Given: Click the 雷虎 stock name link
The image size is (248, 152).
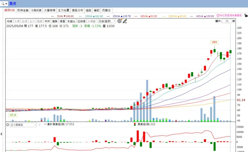Looking at the screenshot, I should (x=13, y=3).
